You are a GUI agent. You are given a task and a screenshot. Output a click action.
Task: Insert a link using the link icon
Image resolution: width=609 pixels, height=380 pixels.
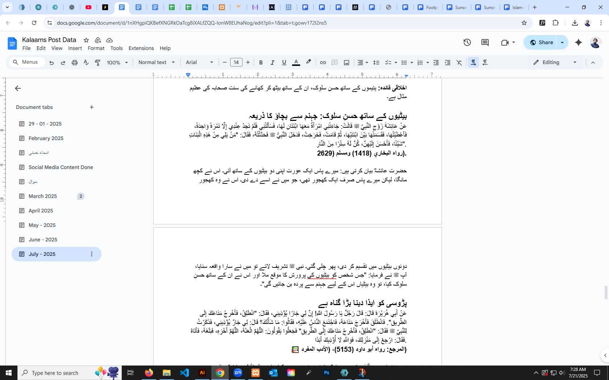323,63
